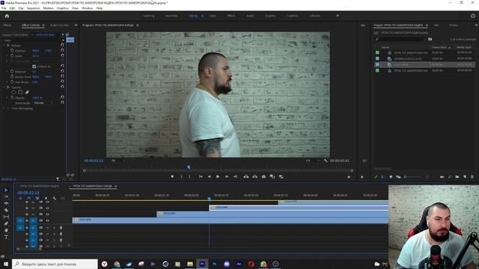Open workspace overflow menu
This screenshot has height=269, width=479.
pos(338,16)
